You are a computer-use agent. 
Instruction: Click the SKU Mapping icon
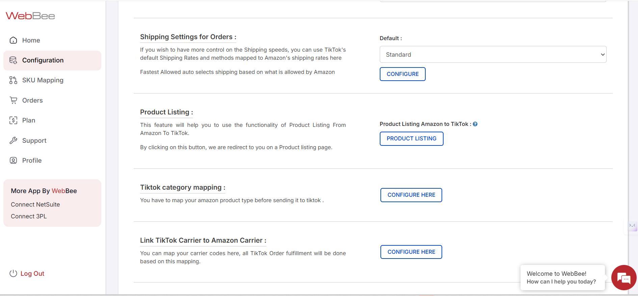[x=13, y=80]
